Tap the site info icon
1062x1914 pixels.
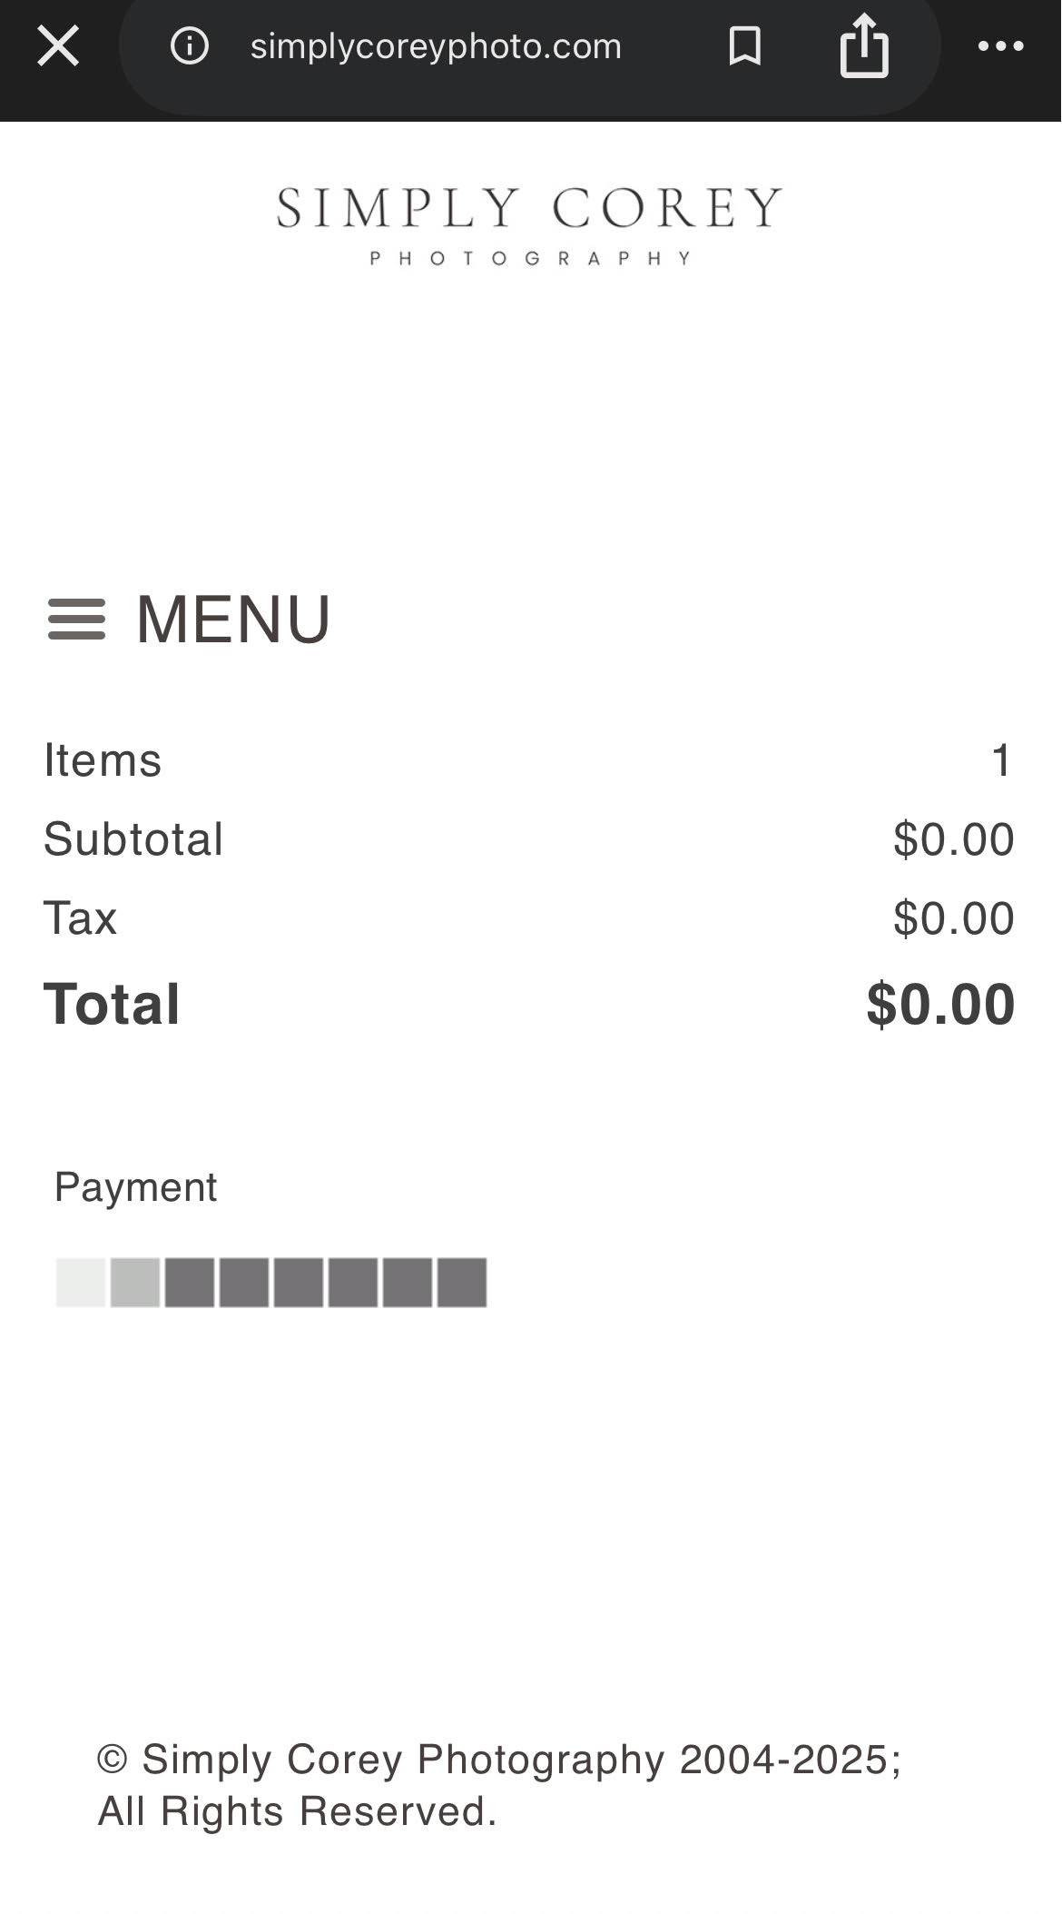(190, 45)
